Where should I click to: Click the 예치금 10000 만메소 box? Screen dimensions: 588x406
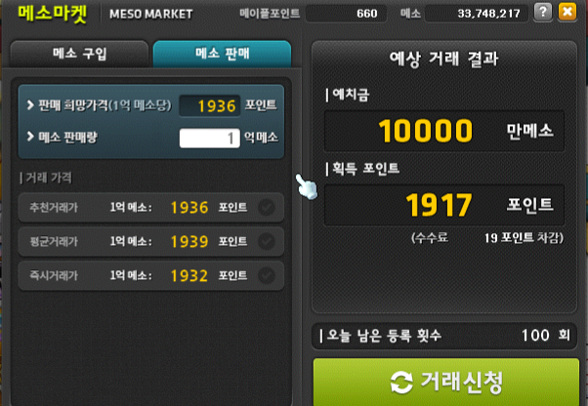[444, 131]
